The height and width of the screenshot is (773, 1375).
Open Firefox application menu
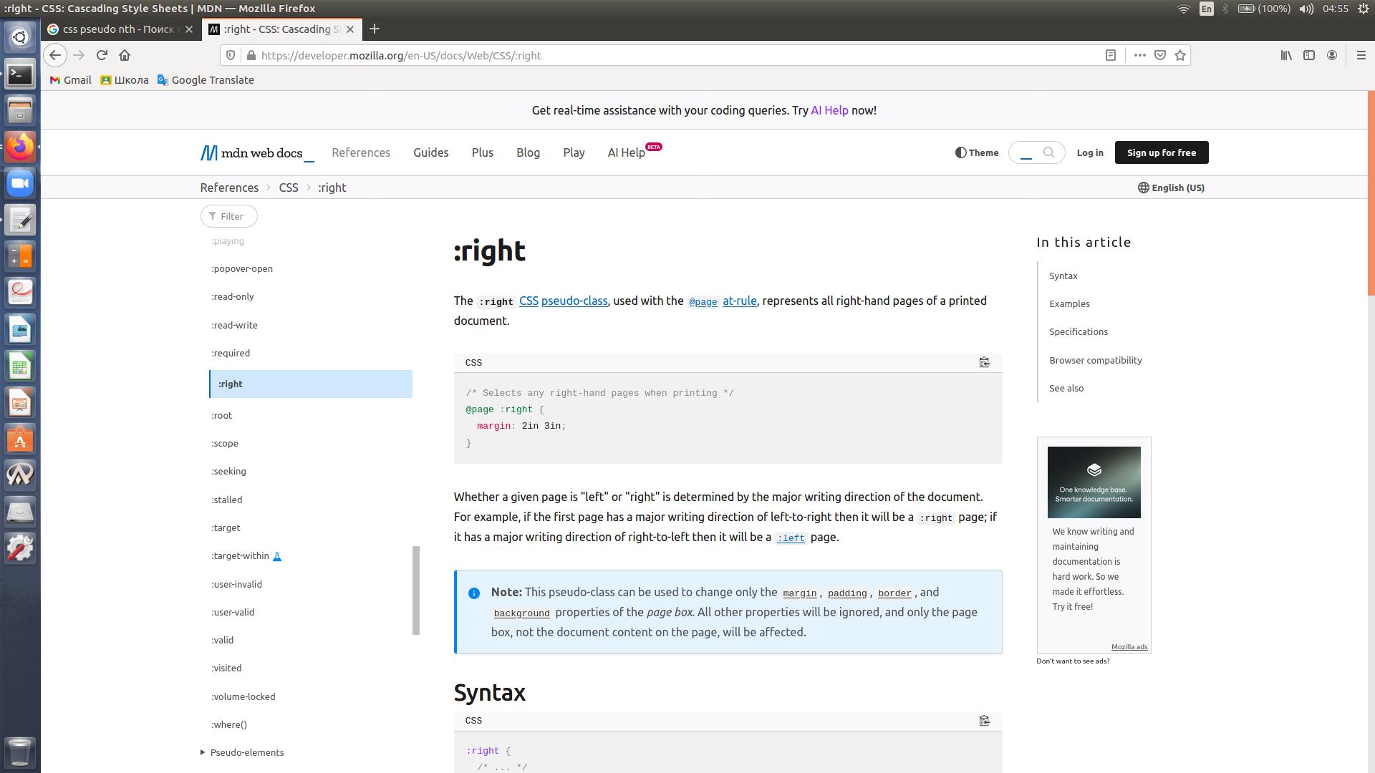1361,55
